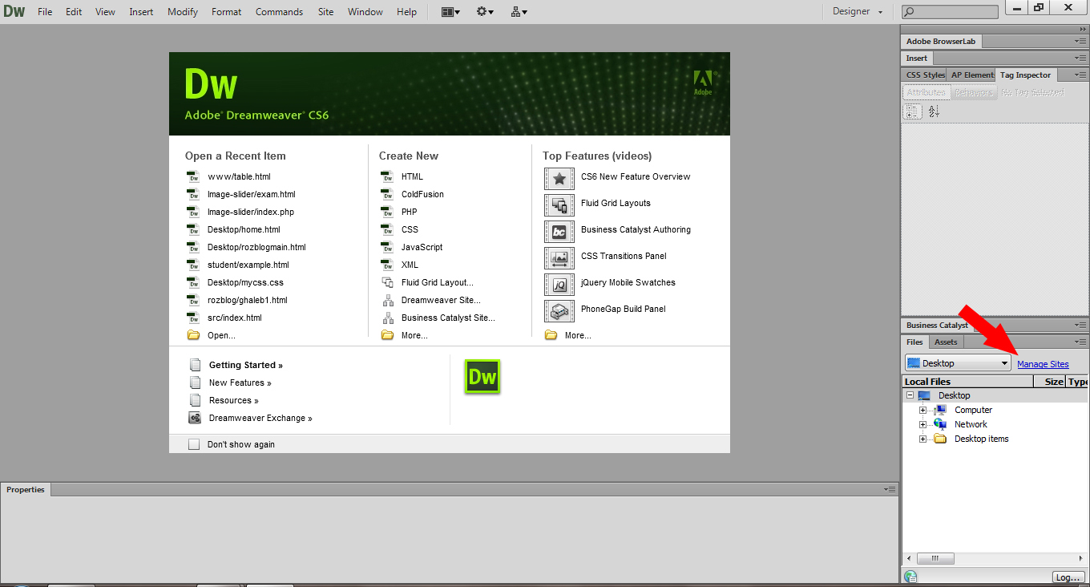Screen dimensions: 1090x587
Task: Click the Dreamweaver Exchange icon
Action: tap(195, 418)
